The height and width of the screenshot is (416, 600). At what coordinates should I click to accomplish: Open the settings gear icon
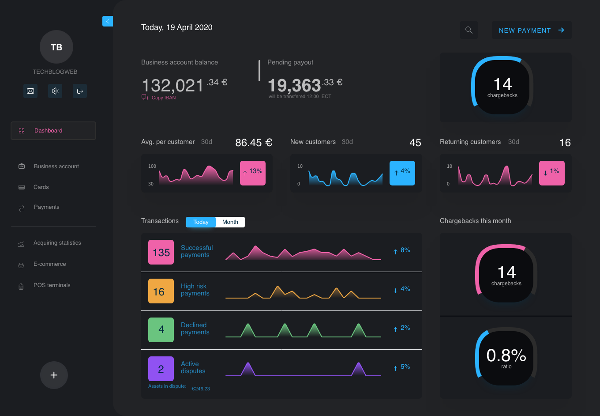point(55,91)
